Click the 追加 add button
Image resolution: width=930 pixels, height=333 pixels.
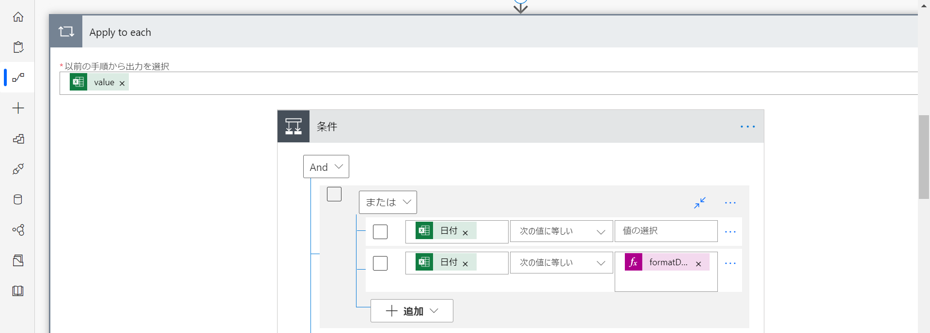[412, 311]
